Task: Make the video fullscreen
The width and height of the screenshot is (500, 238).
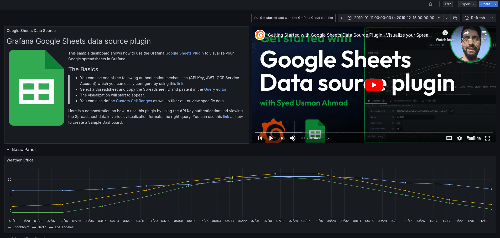Action: point(488,138)
